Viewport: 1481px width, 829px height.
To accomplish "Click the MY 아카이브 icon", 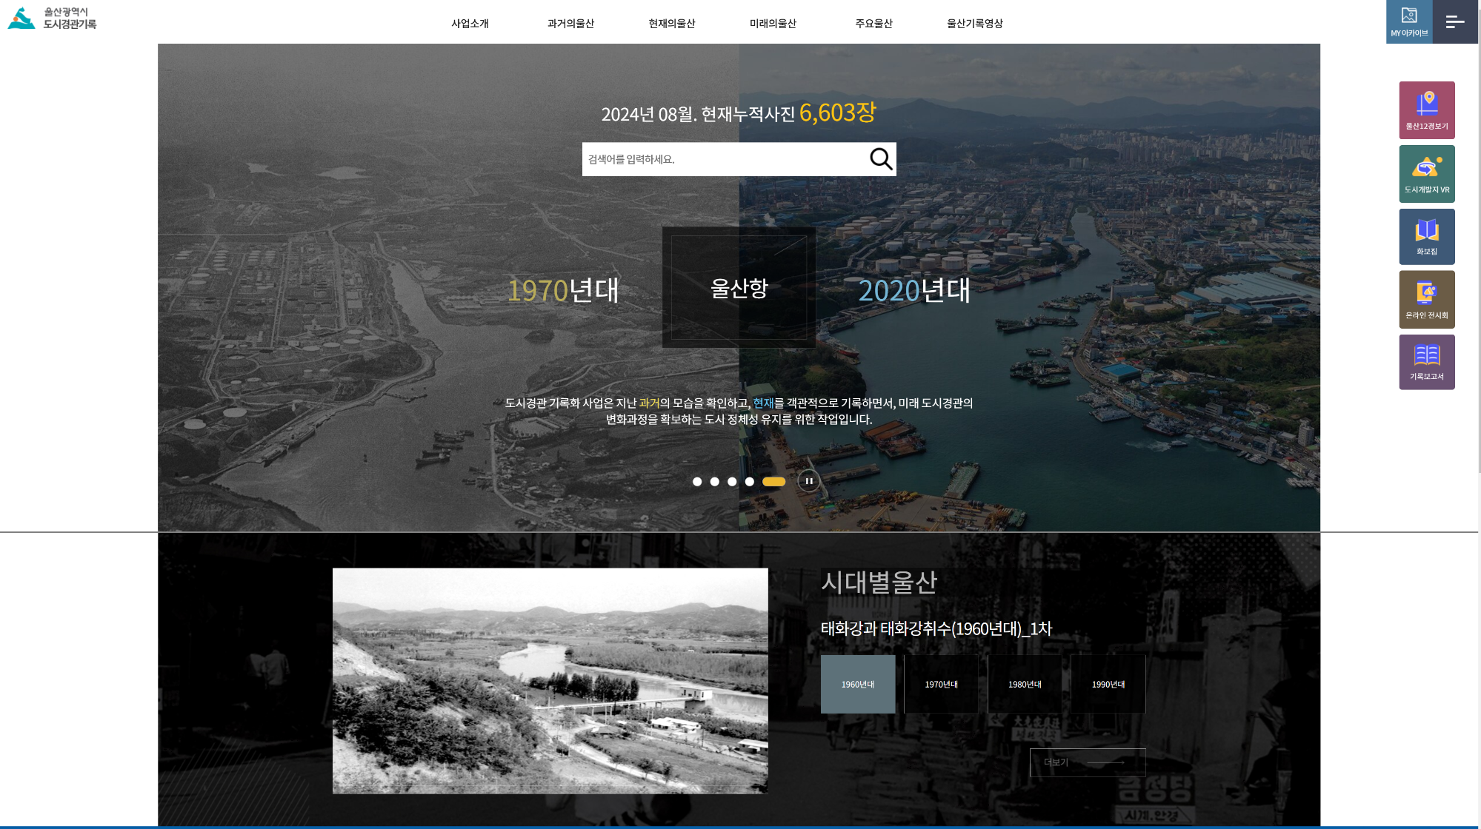I will (x=1408, y=21).
